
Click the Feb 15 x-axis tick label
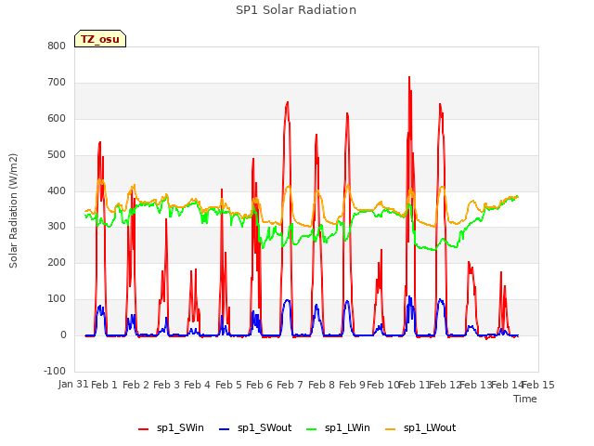click(x=538, y=385)
